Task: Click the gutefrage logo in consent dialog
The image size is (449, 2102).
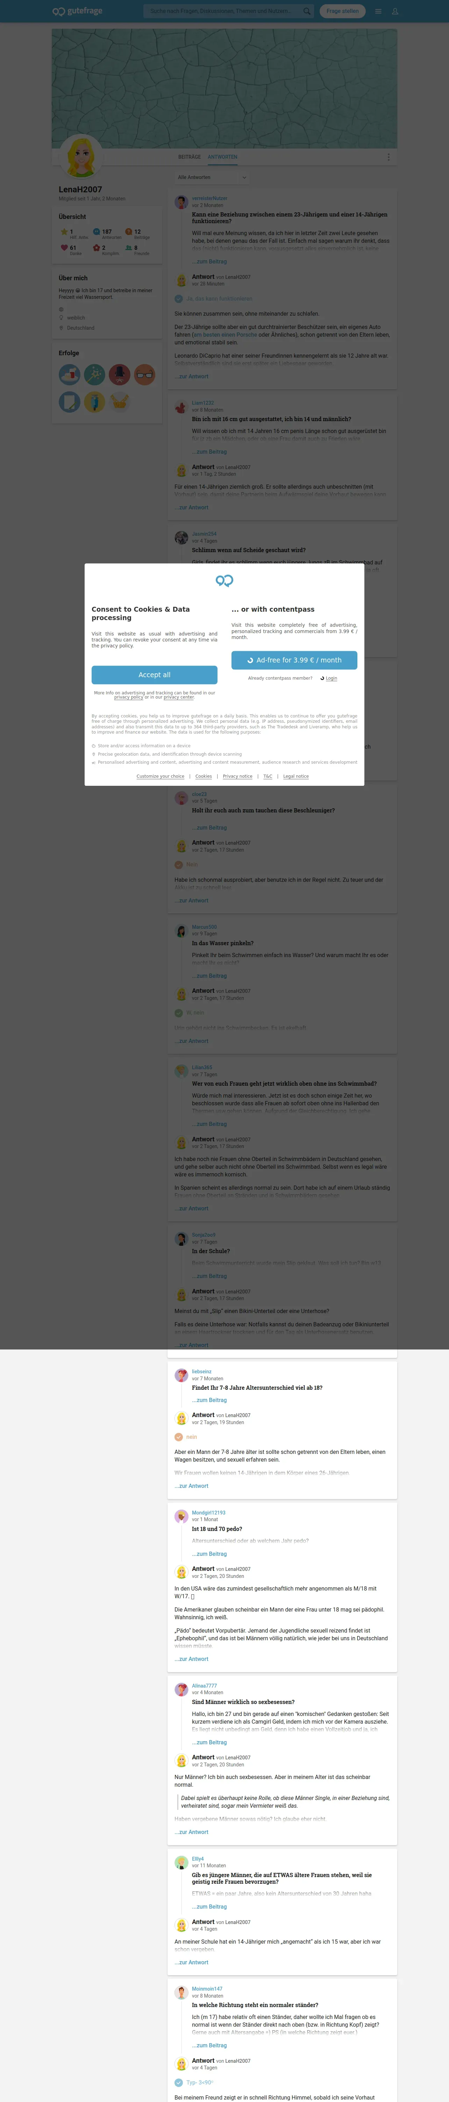Action: coord(224,580)
